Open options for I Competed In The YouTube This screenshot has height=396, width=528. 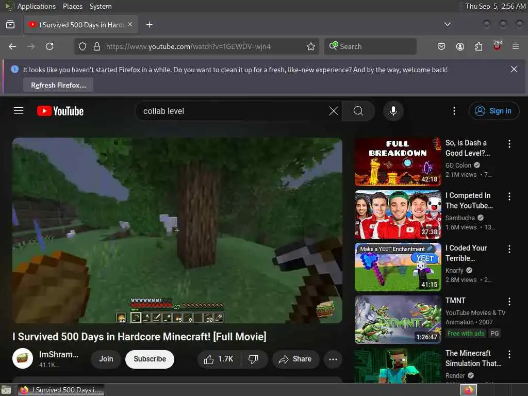[509, 196]
